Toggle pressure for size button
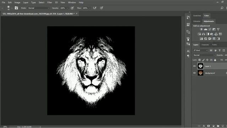 tap(102, 8)
